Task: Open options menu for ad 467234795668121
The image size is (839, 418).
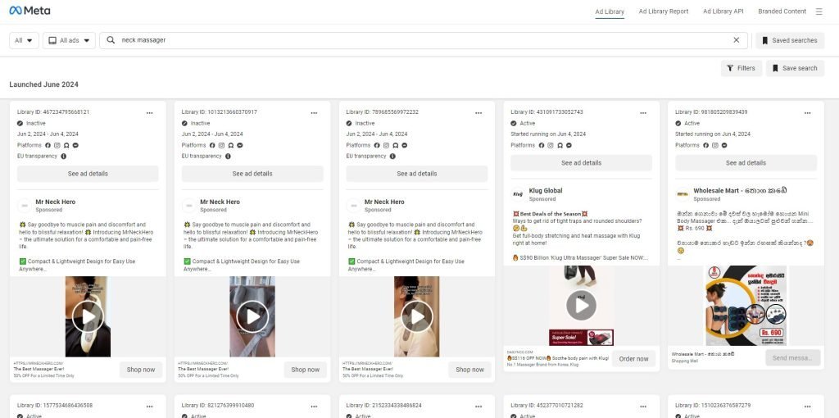Action: tap(149, 113)
